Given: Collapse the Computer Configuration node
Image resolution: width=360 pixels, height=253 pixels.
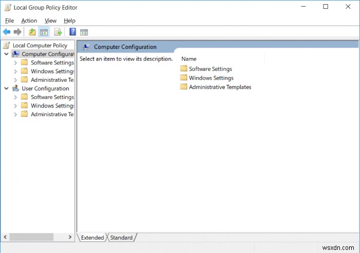Looking at the screenshot, I should (6, 54).
